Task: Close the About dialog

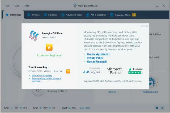Action: click(x=147, y=26)
